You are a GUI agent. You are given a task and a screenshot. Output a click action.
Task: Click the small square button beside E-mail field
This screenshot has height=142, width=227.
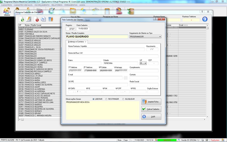125,78
